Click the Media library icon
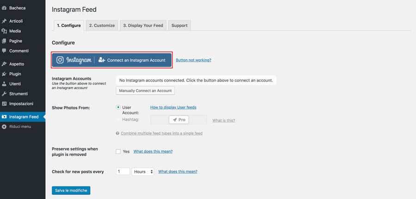 click(4, 31)
